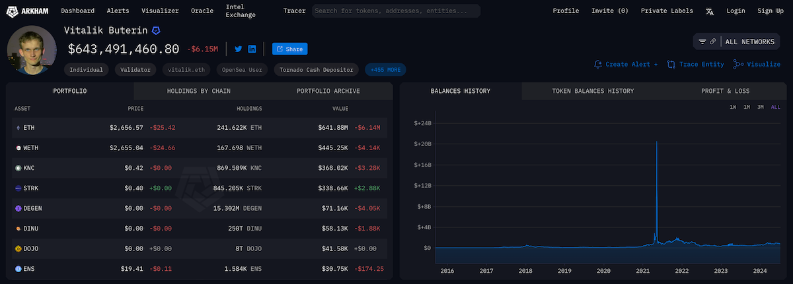Focus the token and address search field
Viewport: 793px width, 284px height.
[395, 11]
